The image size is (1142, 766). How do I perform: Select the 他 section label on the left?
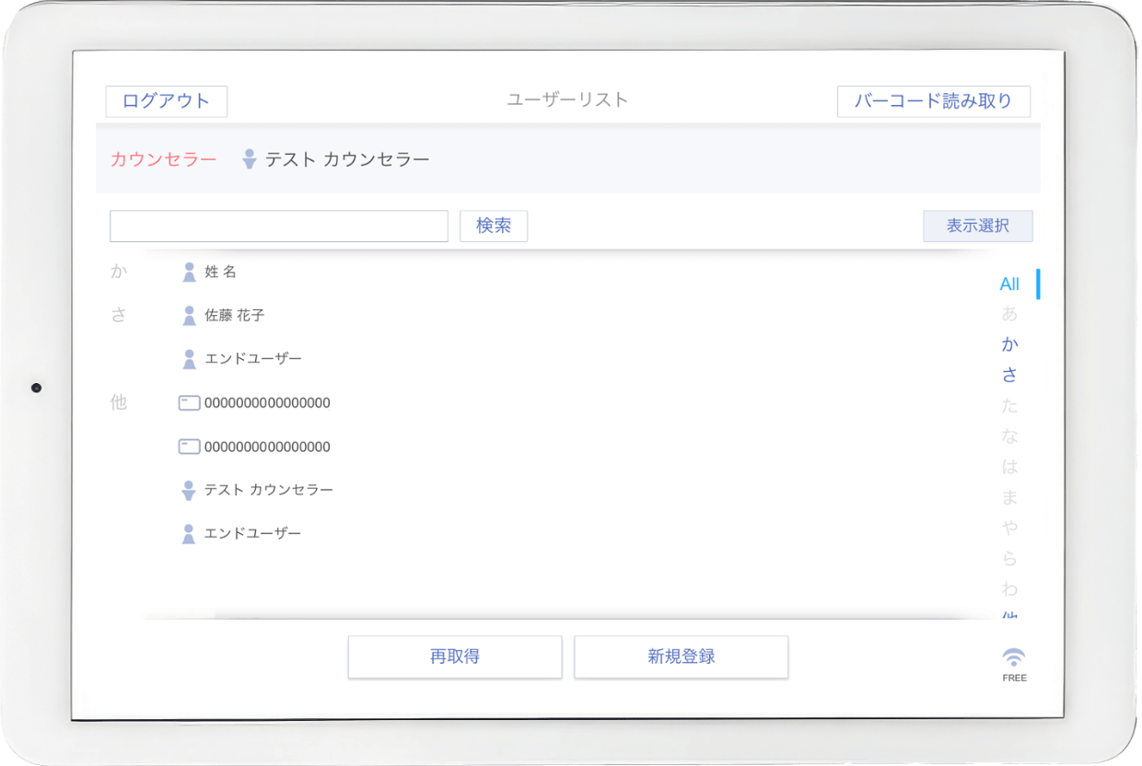119,402
